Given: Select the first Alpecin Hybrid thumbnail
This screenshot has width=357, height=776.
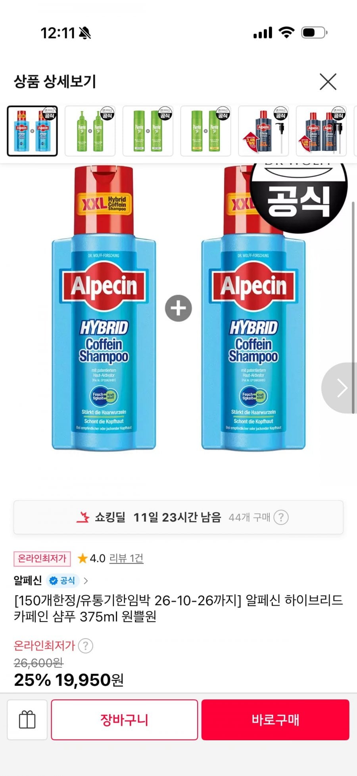Looking at the screenshot, I should point(33,131).
